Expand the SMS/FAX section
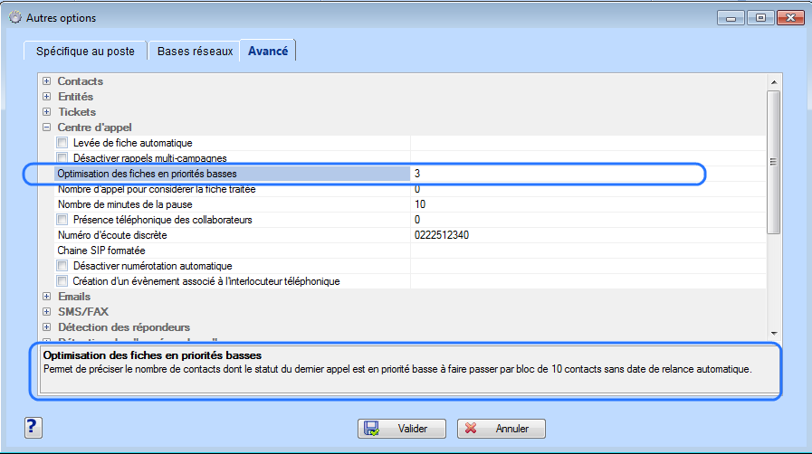The height and width of the screenshot is (454, 812). point(46,311)
